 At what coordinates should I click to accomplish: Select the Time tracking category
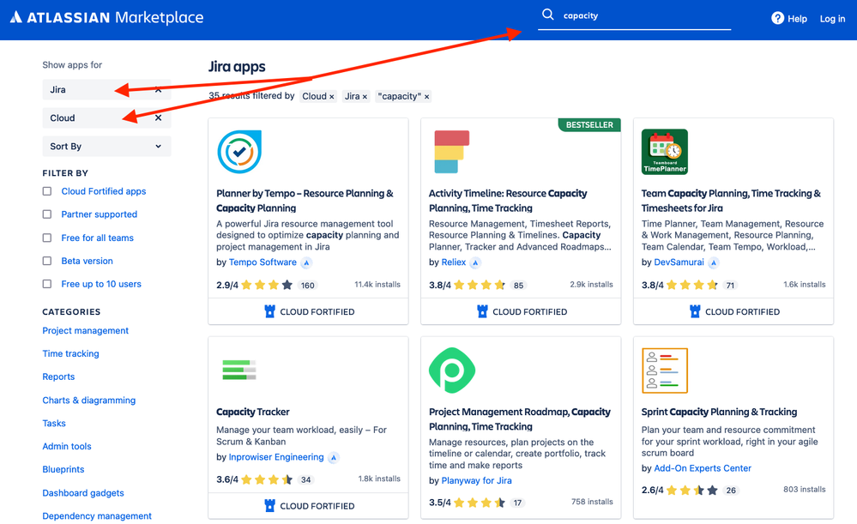click(x=71, y=353)
